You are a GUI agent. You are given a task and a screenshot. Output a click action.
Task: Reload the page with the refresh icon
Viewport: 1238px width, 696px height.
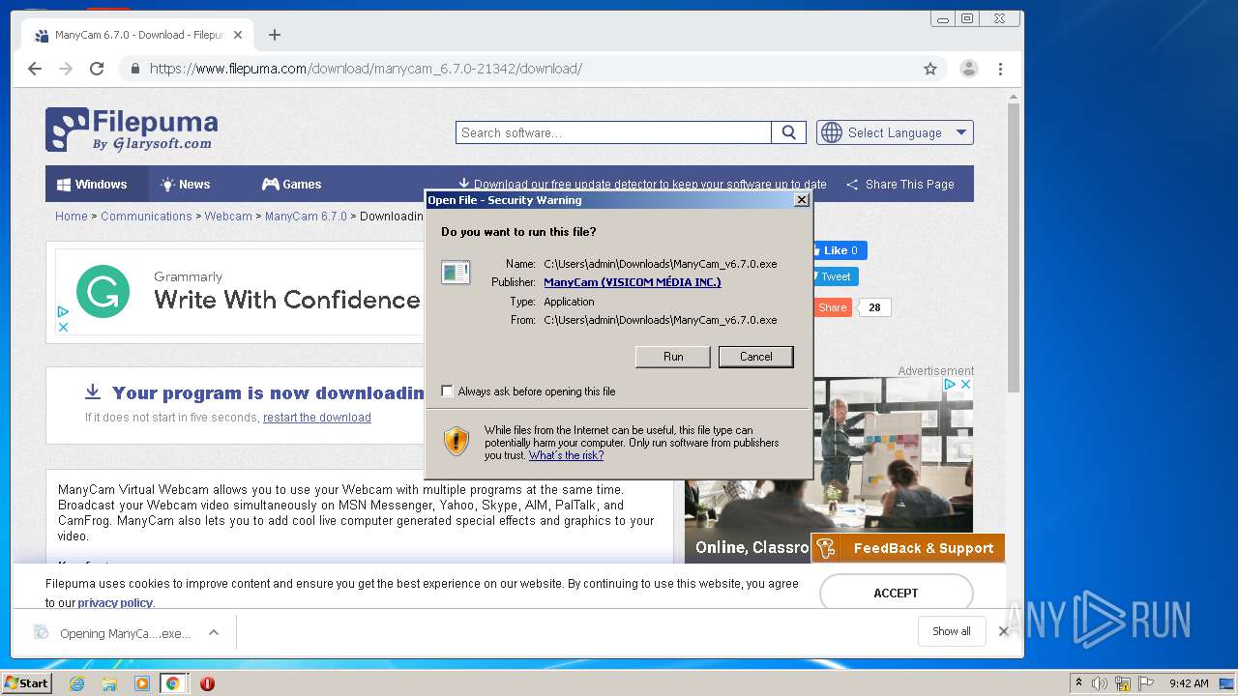pos(97,69)
